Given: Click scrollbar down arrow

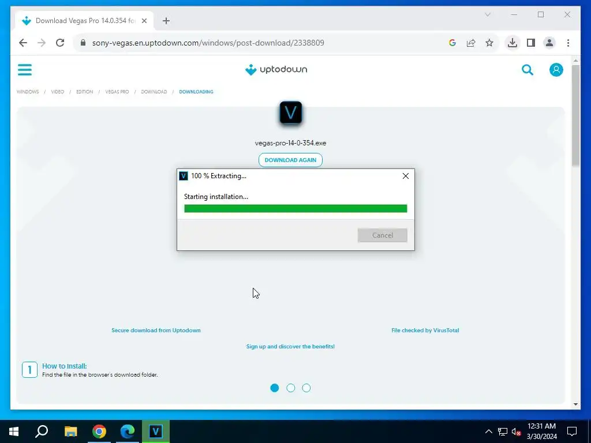Looking at the screenshot, I should tap(575, 404).
